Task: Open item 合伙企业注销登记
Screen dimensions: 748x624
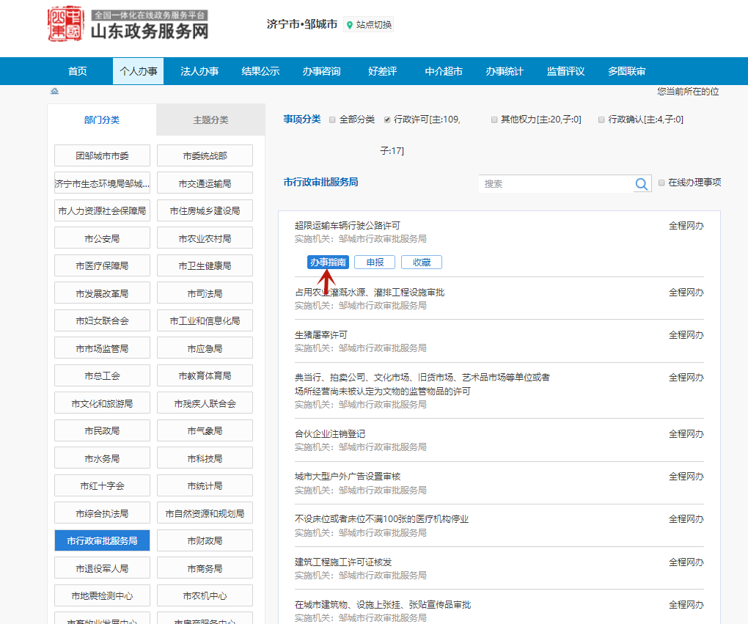Action: pyautogui.click(x=330, y=433)
